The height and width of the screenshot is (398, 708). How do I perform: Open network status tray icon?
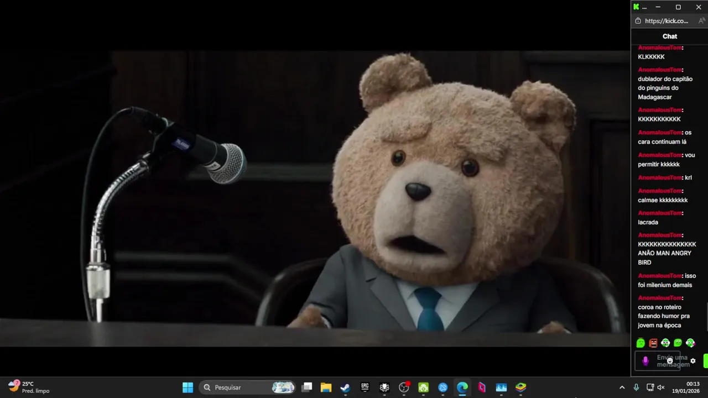(x=650, y=387)
